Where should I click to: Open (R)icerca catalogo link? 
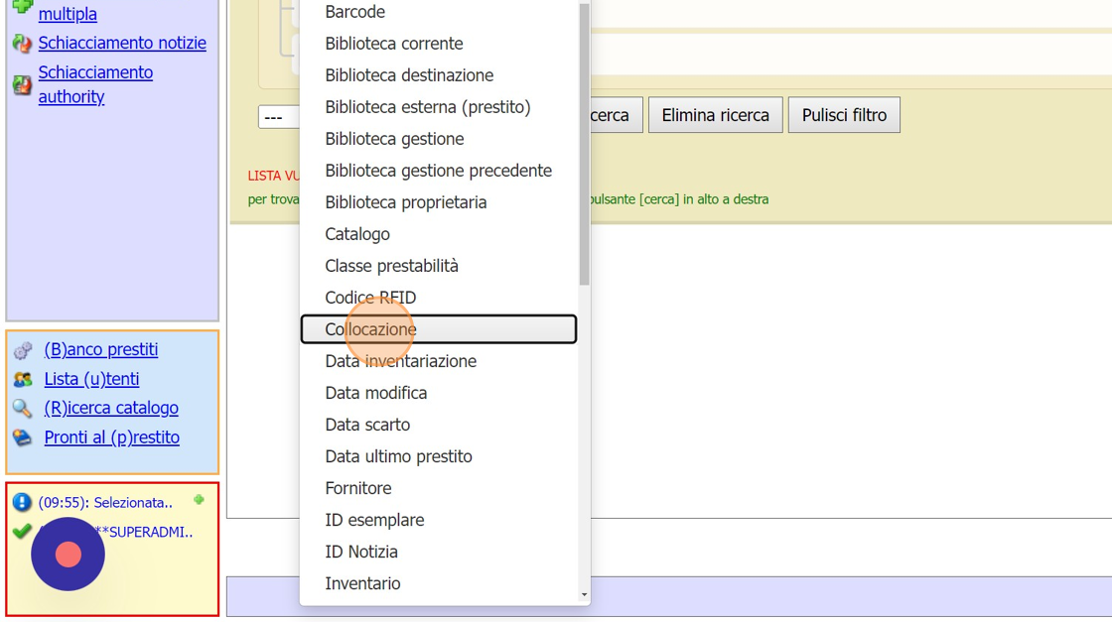tap(111, 408)
